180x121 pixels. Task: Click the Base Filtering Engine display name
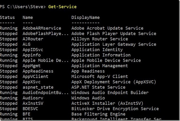pos(98,114)
